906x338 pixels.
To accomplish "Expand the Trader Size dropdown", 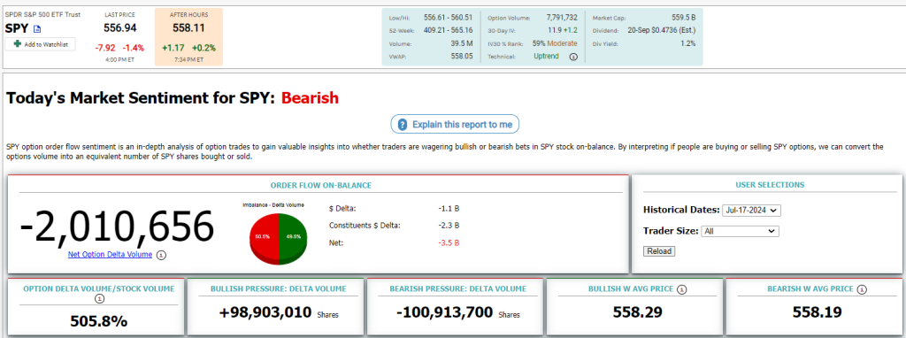I will pos(741,231).
